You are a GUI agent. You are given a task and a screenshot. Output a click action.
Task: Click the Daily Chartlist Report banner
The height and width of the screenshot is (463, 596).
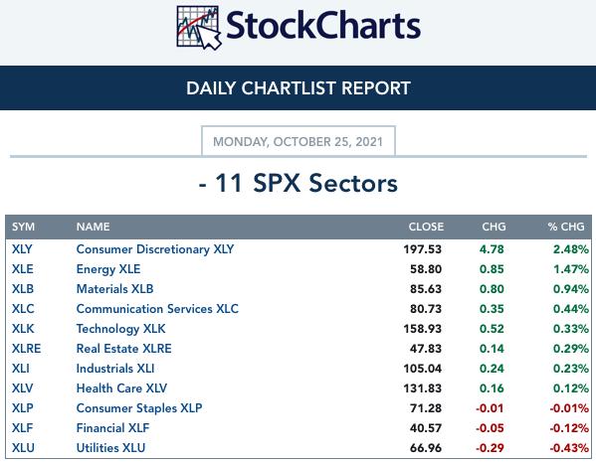tap(298, 88)
